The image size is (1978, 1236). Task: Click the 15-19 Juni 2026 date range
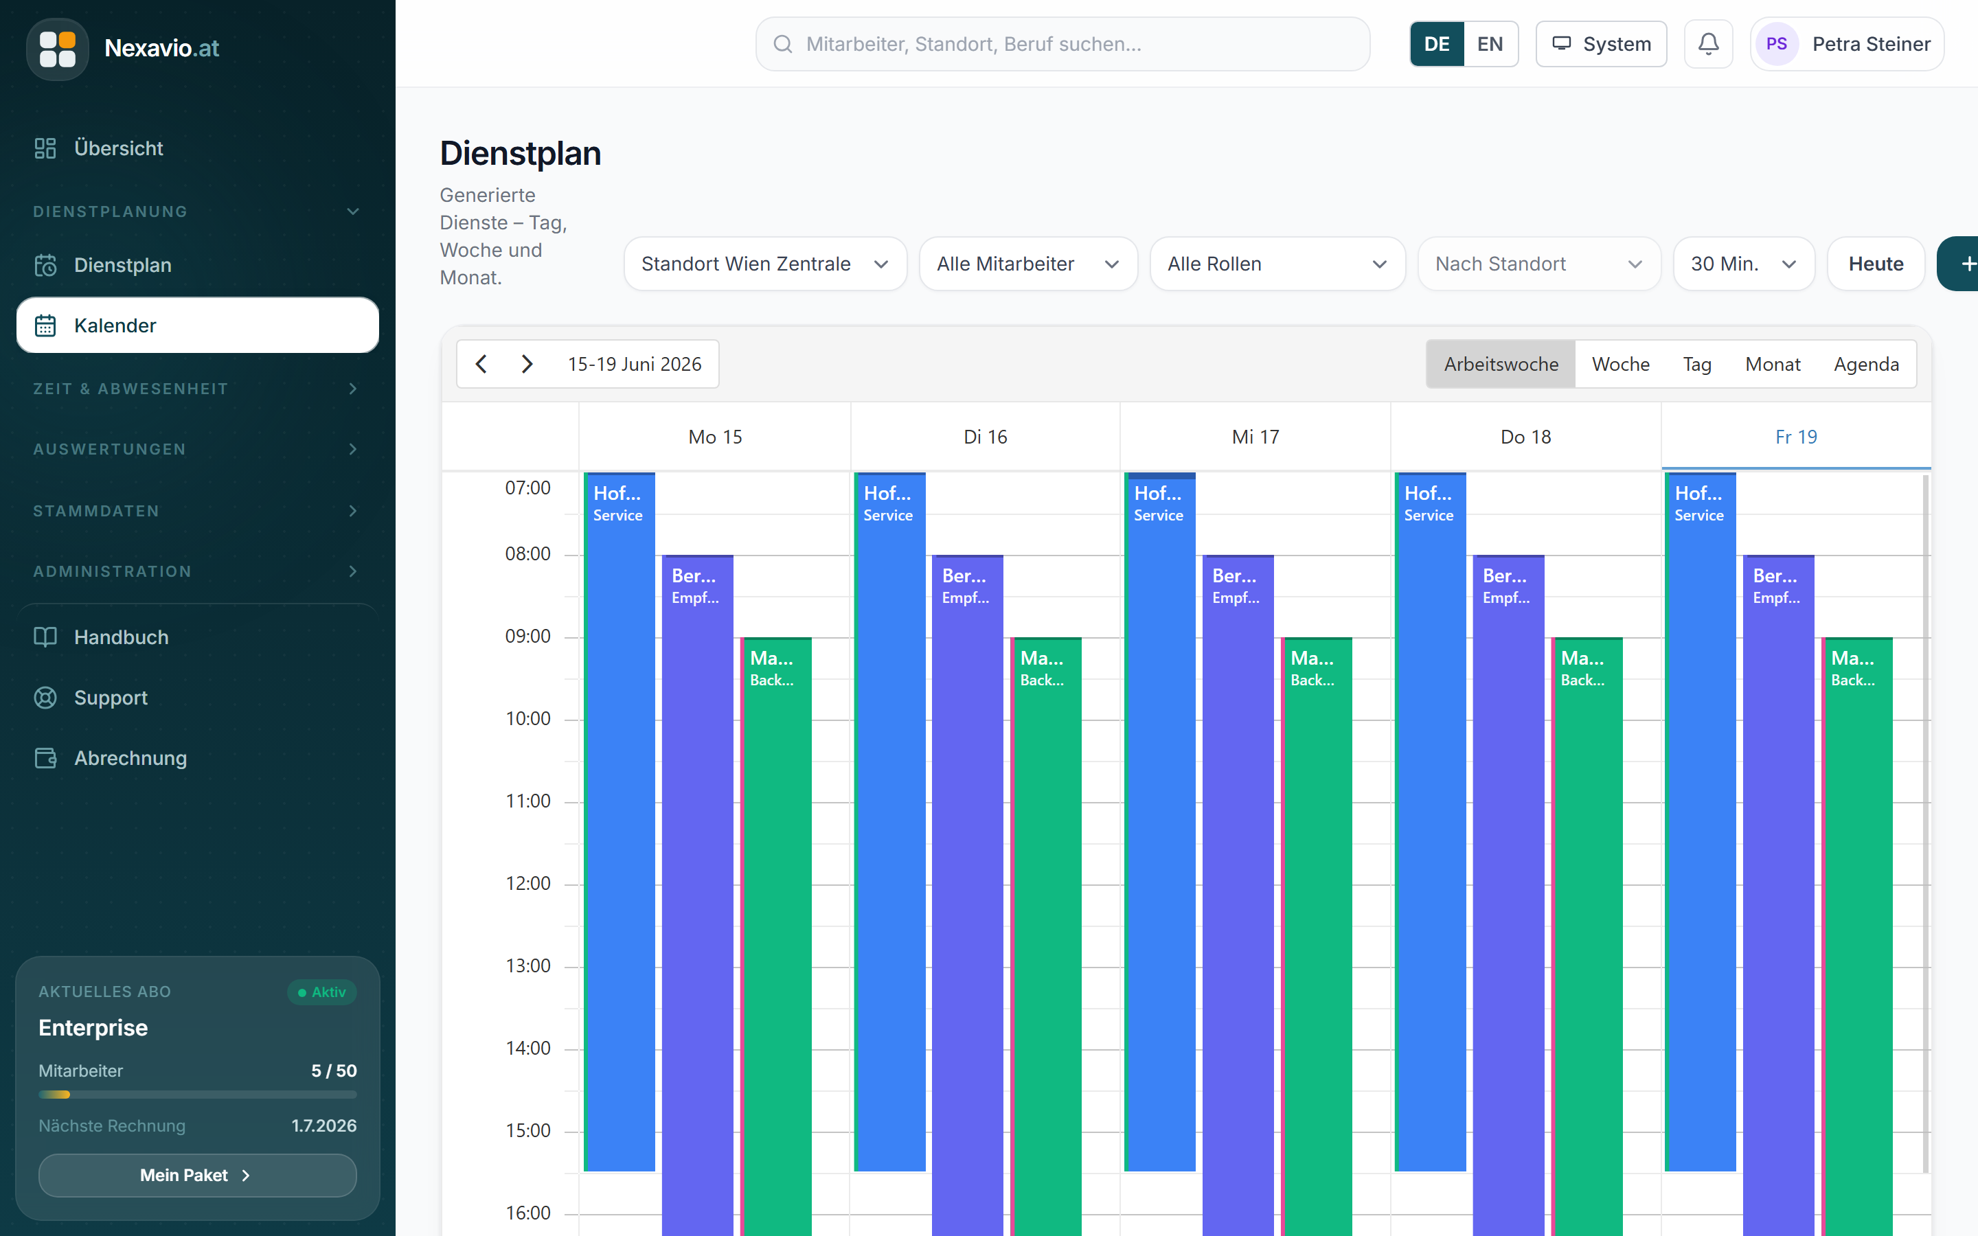tap(635, 365)
